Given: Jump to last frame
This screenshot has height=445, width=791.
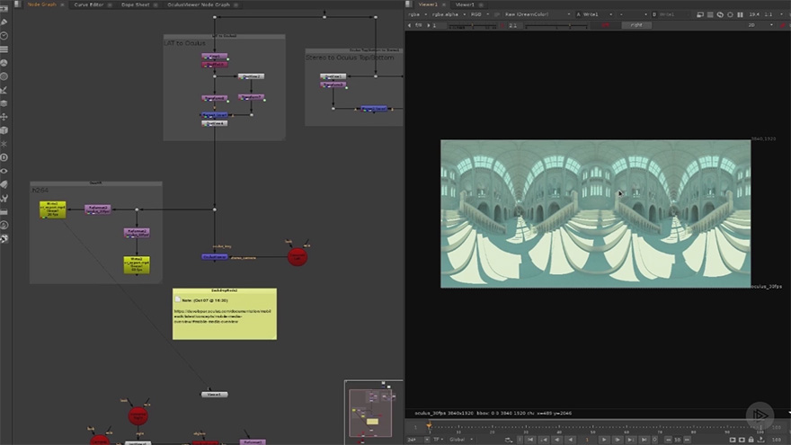Looking at the screenshot, I should [644, 440].
